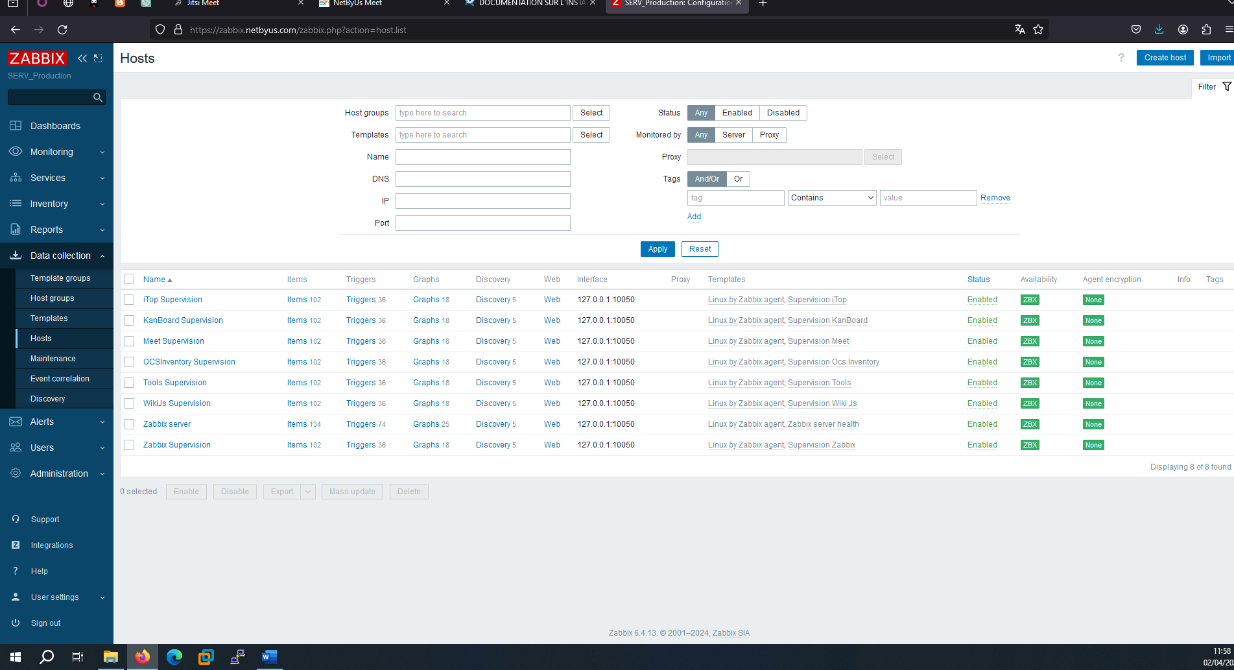This screenshot has height=670, width=1234.
Task: Open the help question mark icon
Action: point(1121,58)
